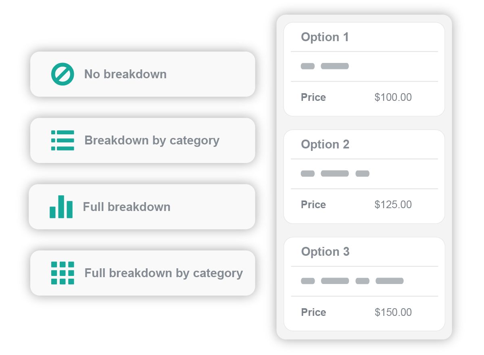The image size is (484, 355).
Task: Click the placeholder line items in Option 2
Action: click(x=335, y=173)
